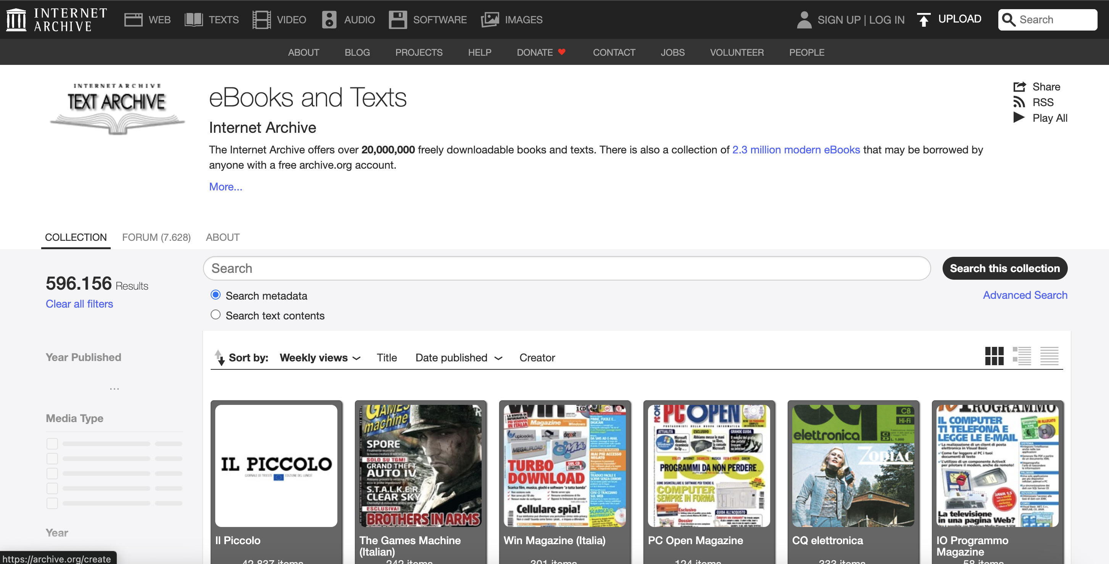Select the Search text contents radio button
Screen dimensions: 1109x564
(x=215, y=315)
